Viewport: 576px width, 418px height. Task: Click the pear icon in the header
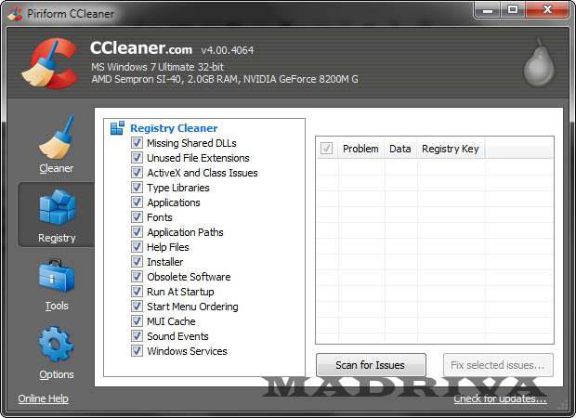539,62
